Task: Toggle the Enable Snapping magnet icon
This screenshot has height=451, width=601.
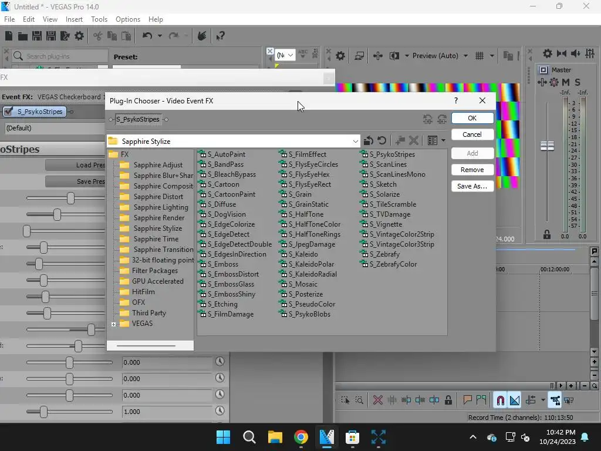Action: click(x=500, y=400)
